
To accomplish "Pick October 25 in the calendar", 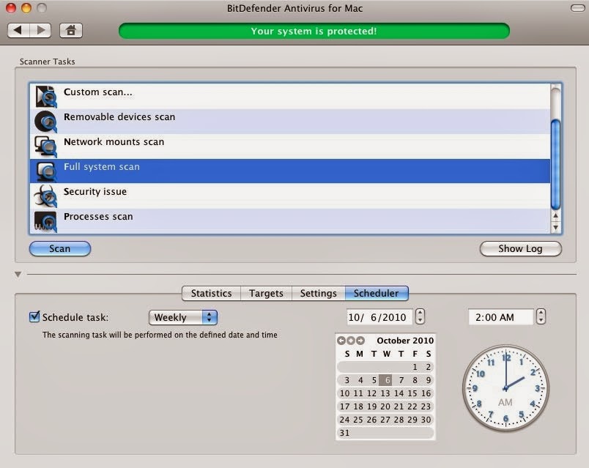I will [358, 420].
